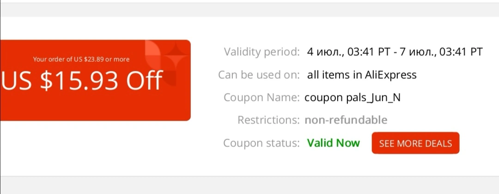Click the SEE MORE DEALS button

coord(415,143)
